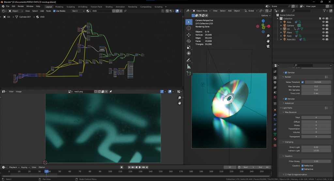Click the Add Cube tool icon
Image resolution: width=334 pixels, height=181 pixels.
point(189,73)
